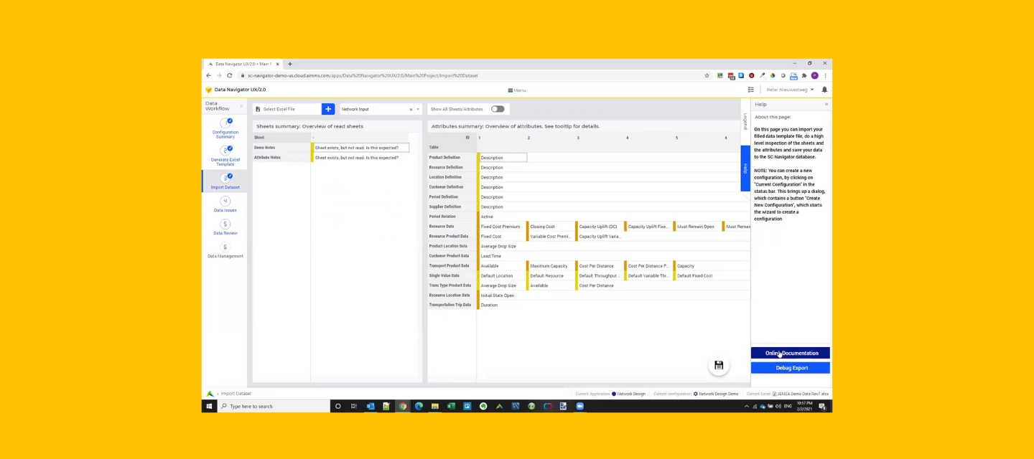Click the browser back arrow
The height and width of the screenshot is (459, 1034).
(209, 75)
